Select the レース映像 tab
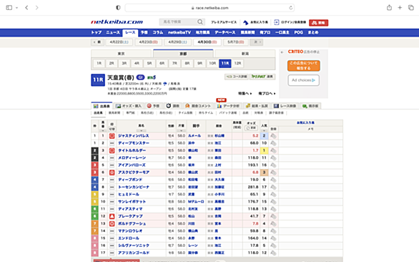 tap(285, 106)
